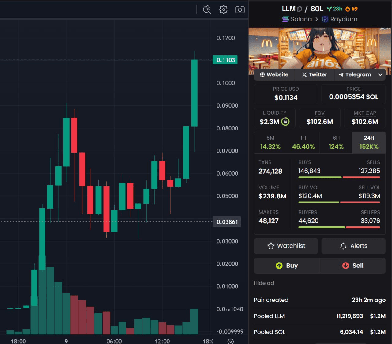Open the token Twitter link
Screen dimensions: 392x344
(x=314, y=74)
